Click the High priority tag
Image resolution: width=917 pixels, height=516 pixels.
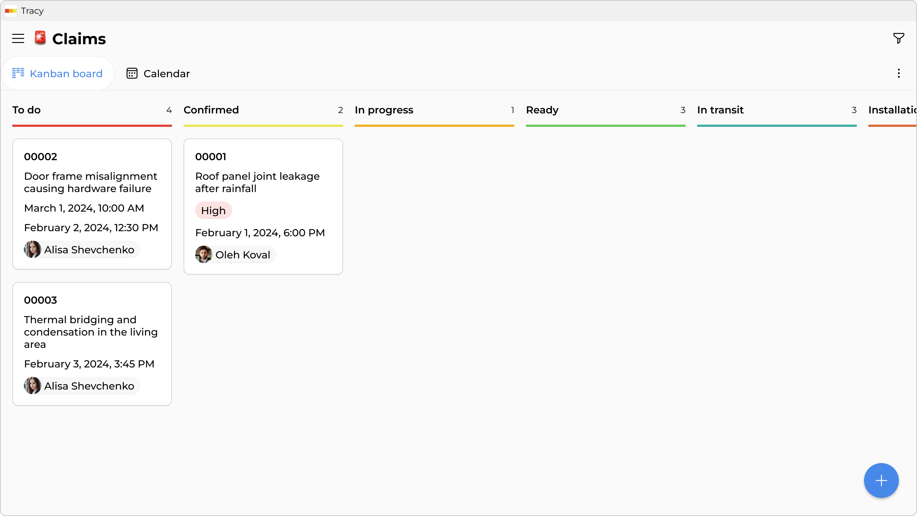[213, 211]
